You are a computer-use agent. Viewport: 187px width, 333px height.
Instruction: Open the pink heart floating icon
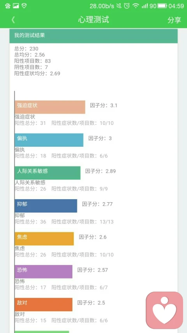click(164, 310)
